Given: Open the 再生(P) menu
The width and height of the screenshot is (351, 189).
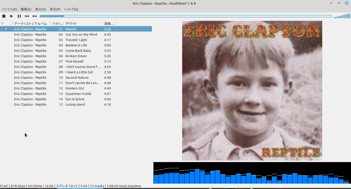Looking at the screenshot, I should pos(55,9).
